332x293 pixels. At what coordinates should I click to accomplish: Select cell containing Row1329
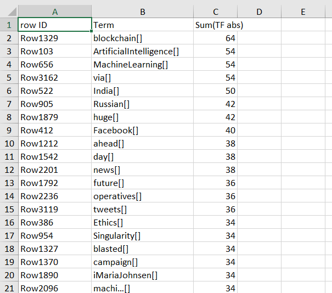point(55,38)
